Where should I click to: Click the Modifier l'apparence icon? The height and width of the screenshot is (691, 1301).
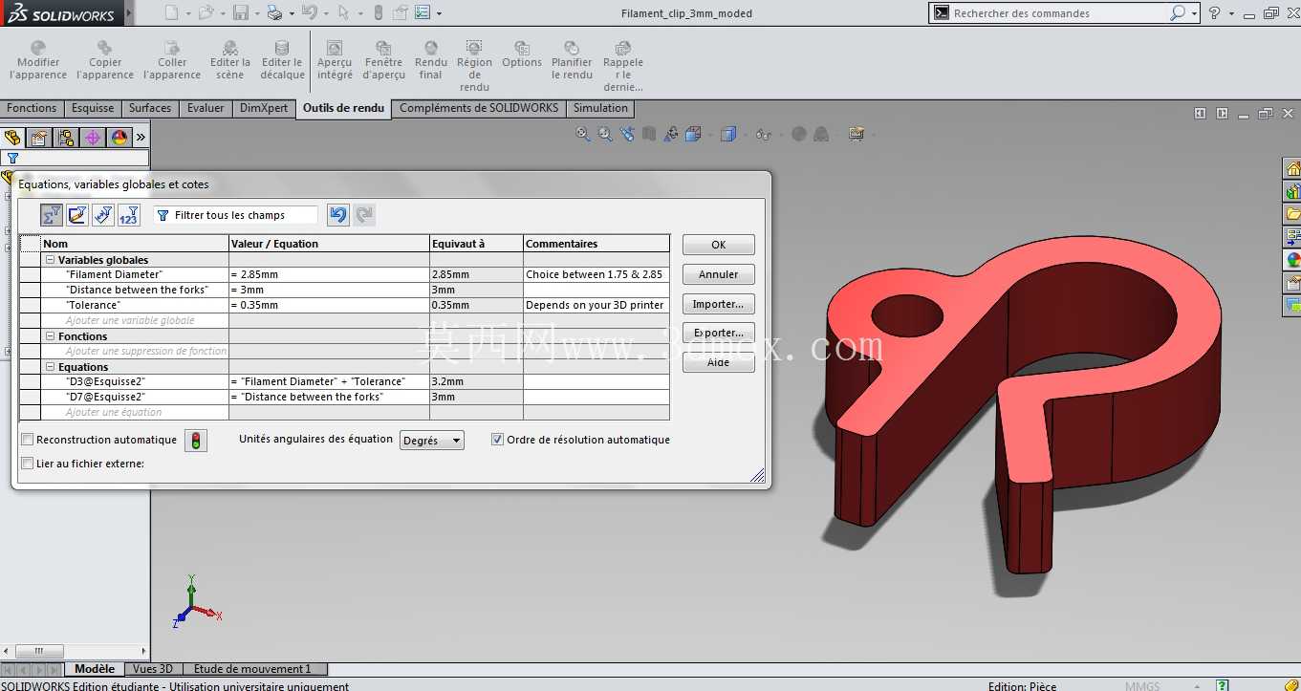coord(38,48)
